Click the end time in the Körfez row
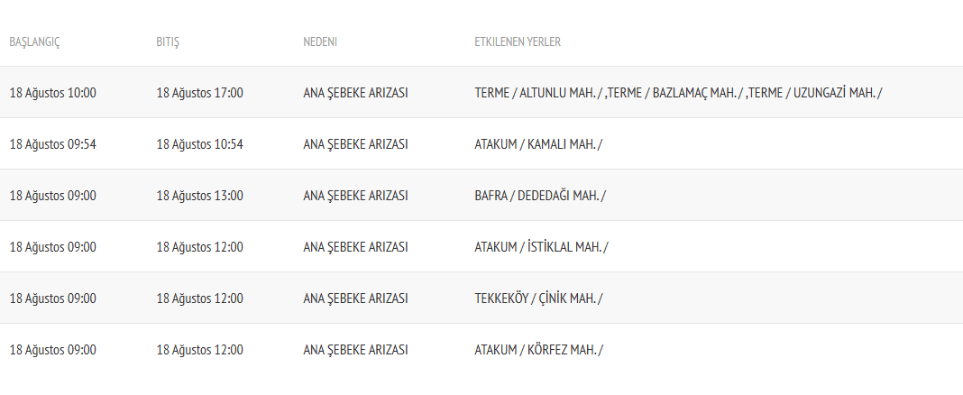The width and height of the screenshot is (963, 395). click(x=199, y=350)
